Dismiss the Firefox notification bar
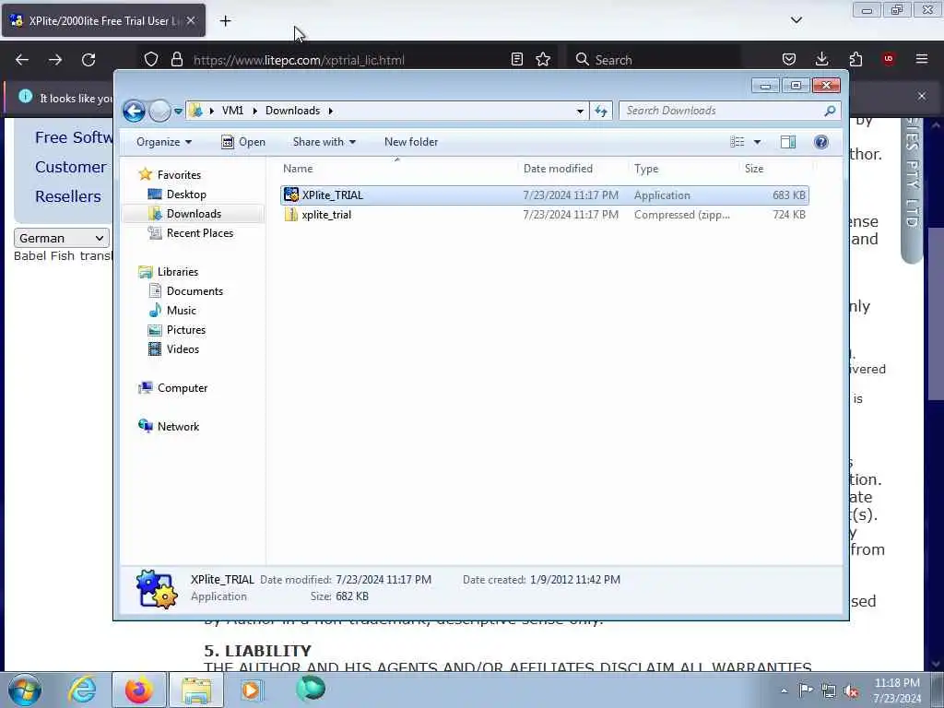The height and width of the screenshot is (708, 944). pos(922,96)
